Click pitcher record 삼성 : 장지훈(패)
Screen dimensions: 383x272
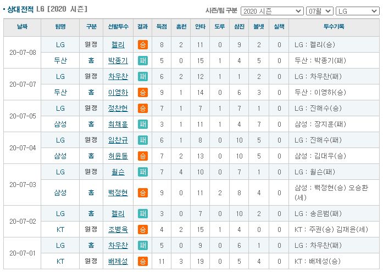[x=320, y=124]
